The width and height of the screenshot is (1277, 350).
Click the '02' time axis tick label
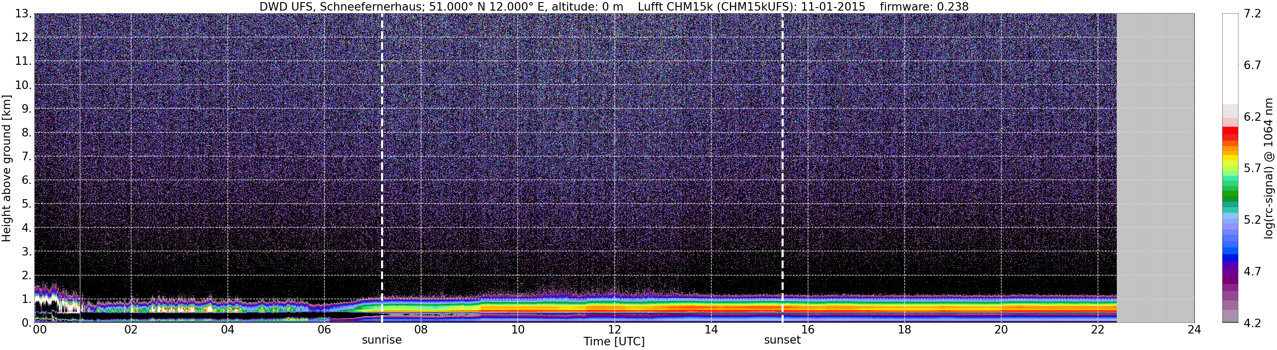click(131, 330)
